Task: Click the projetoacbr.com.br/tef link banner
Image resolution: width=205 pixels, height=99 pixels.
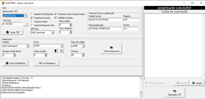Action: [x=175, y=8]
